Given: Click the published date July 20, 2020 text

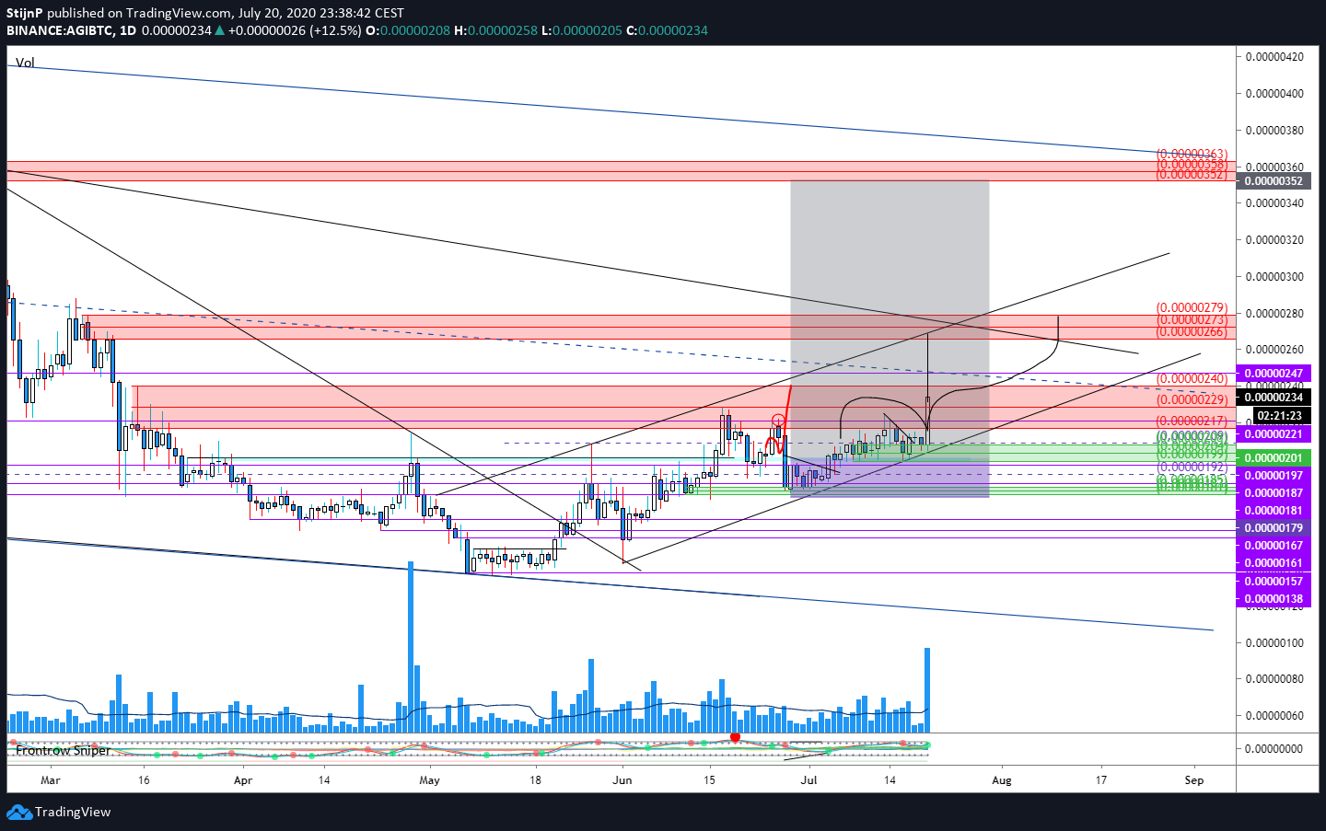Looking at the screenshot, I should 276,13.
